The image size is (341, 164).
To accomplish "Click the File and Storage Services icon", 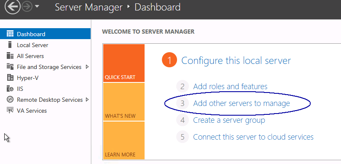I will (10, 66).
